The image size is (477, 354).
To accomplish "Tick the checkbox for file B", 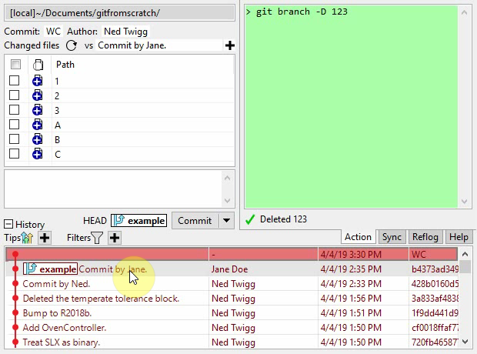I will tap(14, 139).
